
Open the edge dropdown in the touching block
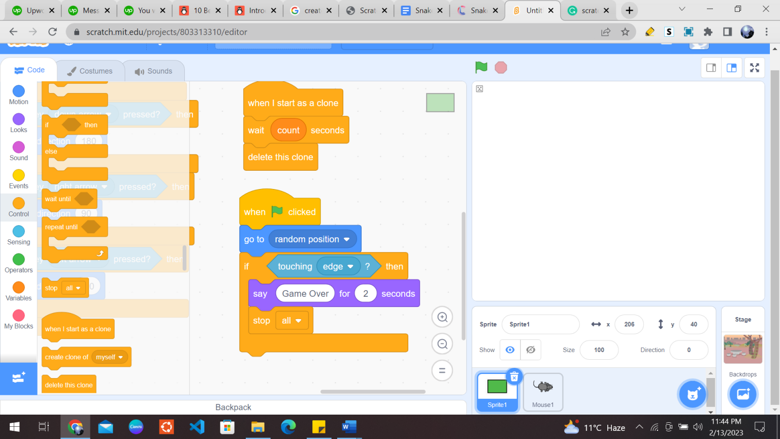(x=338, y=266)
